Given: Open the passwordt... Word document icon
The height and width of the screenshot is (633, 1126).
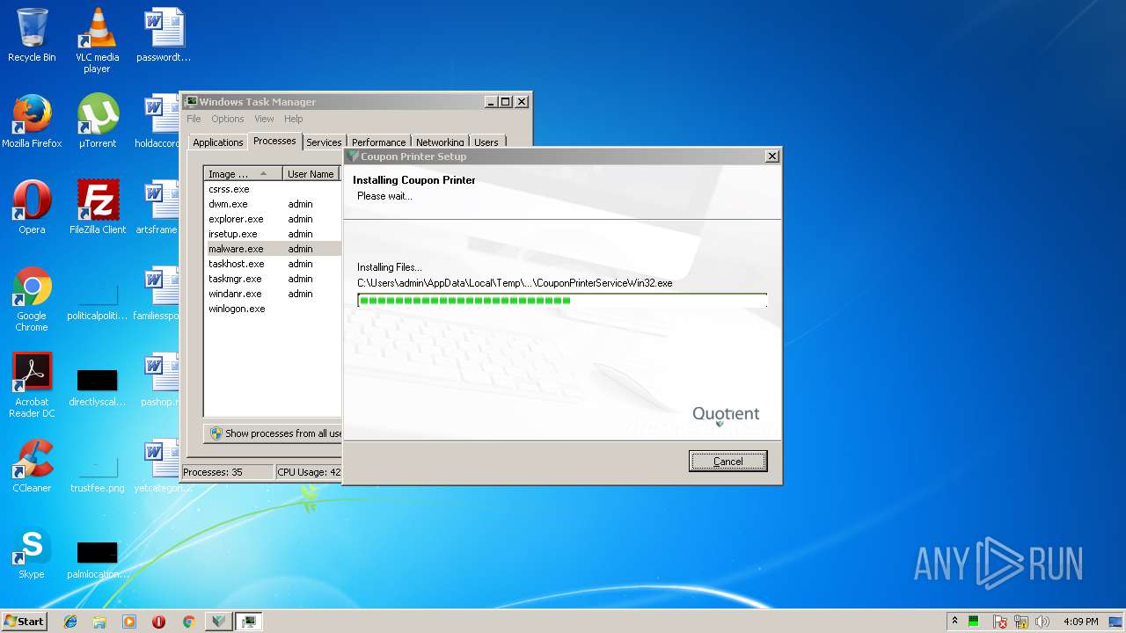Looking at the screenshot, I should pos(164,35).
